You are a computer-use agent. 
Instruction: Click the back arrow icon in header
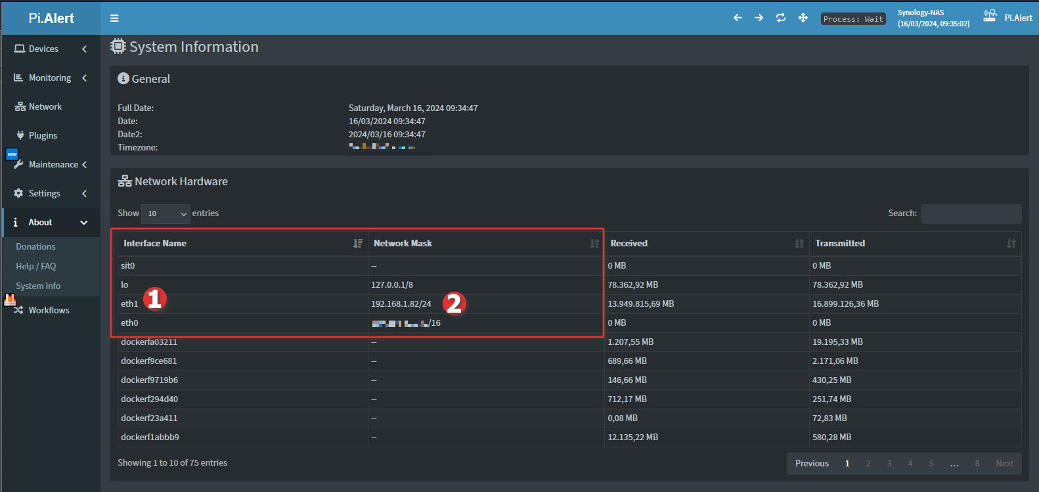click(x=738, y=18)
